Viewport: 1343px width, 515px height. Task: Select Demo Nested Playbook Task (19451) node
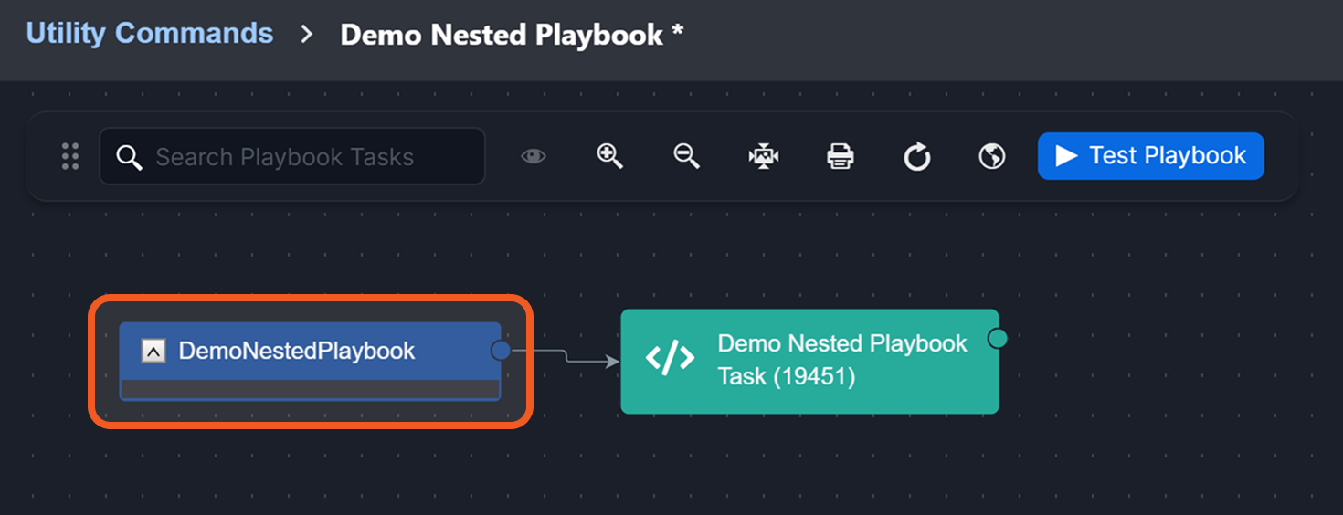click(841, 360)
